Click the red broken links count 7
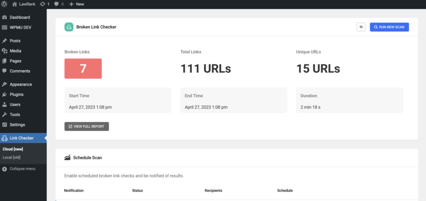 [x=83, y=69]
